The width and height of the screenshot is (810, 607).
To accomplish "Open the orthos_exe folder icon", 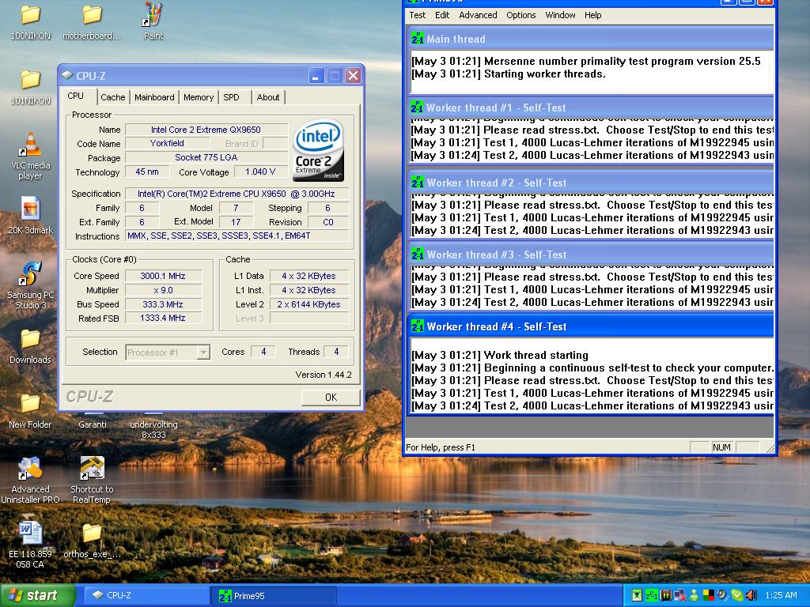I will click(92, 532).
